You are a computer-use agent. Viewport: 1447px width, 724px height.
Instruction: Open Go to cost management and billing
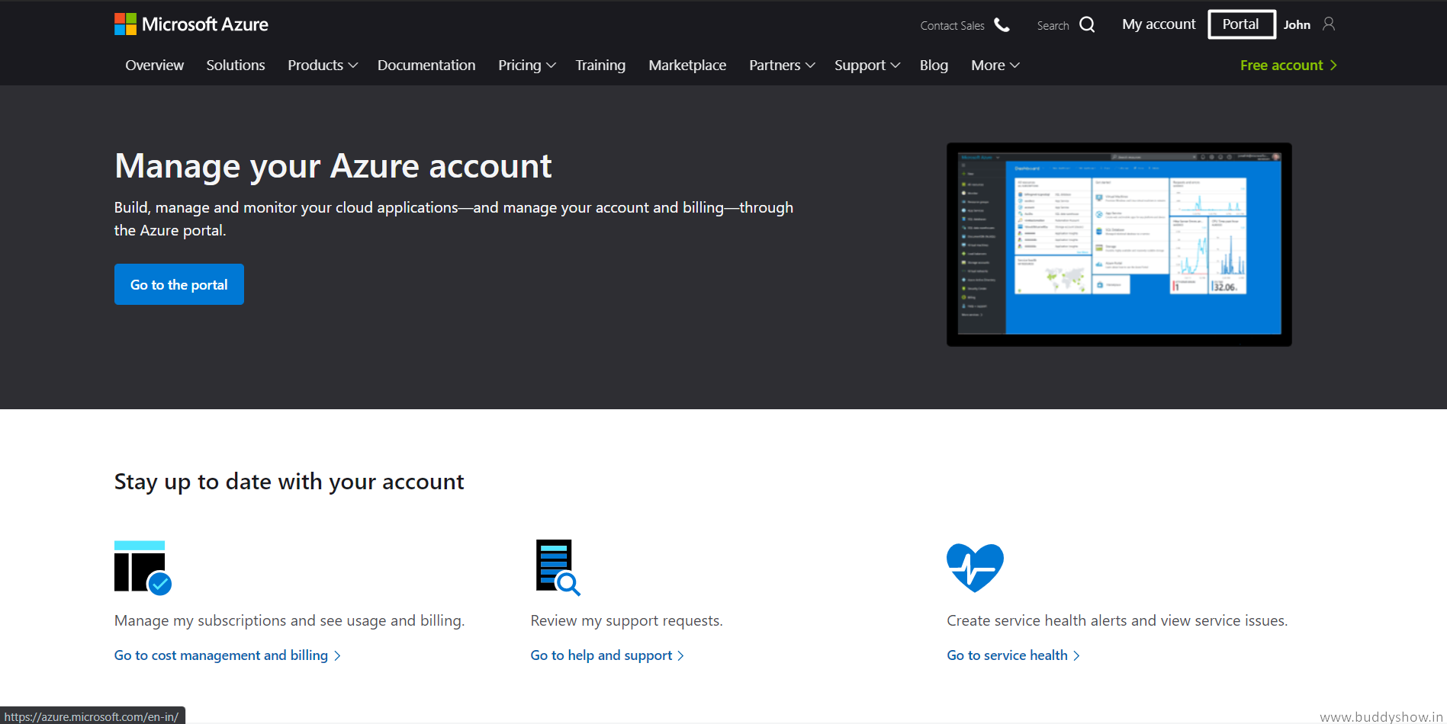227,655
